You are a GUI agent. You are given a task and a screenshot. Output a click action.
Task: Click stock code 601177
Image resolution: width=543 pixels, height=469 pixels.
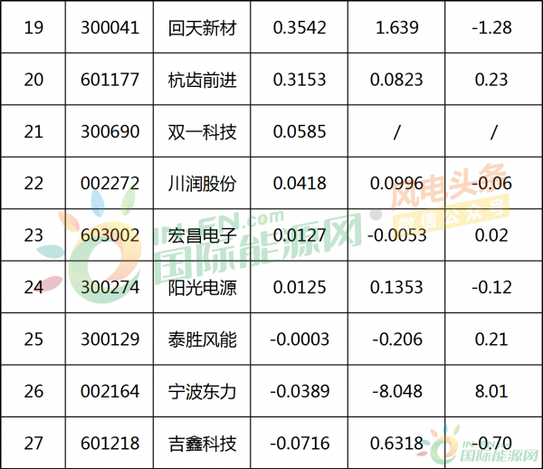point(110,80)
